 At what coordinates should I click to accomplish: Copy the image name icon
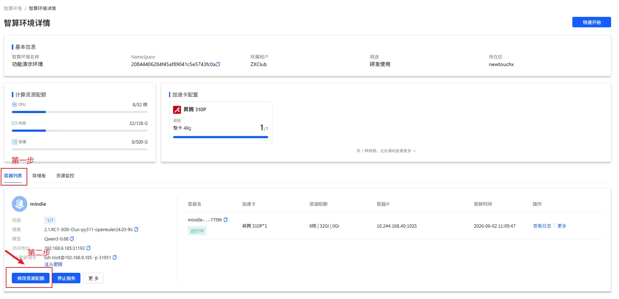pyautogui.click(x=136, y=229)
